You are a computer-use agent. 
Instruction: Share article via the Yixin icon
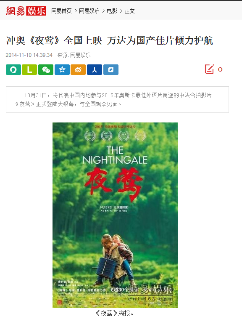pyautogui.click(x=13, y=69)
